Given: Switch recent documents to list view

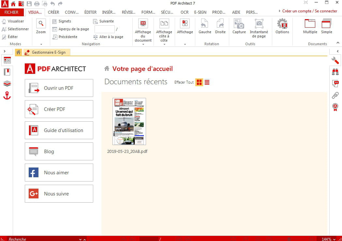Looking at the screenshot, I should [x=207, y=82].
